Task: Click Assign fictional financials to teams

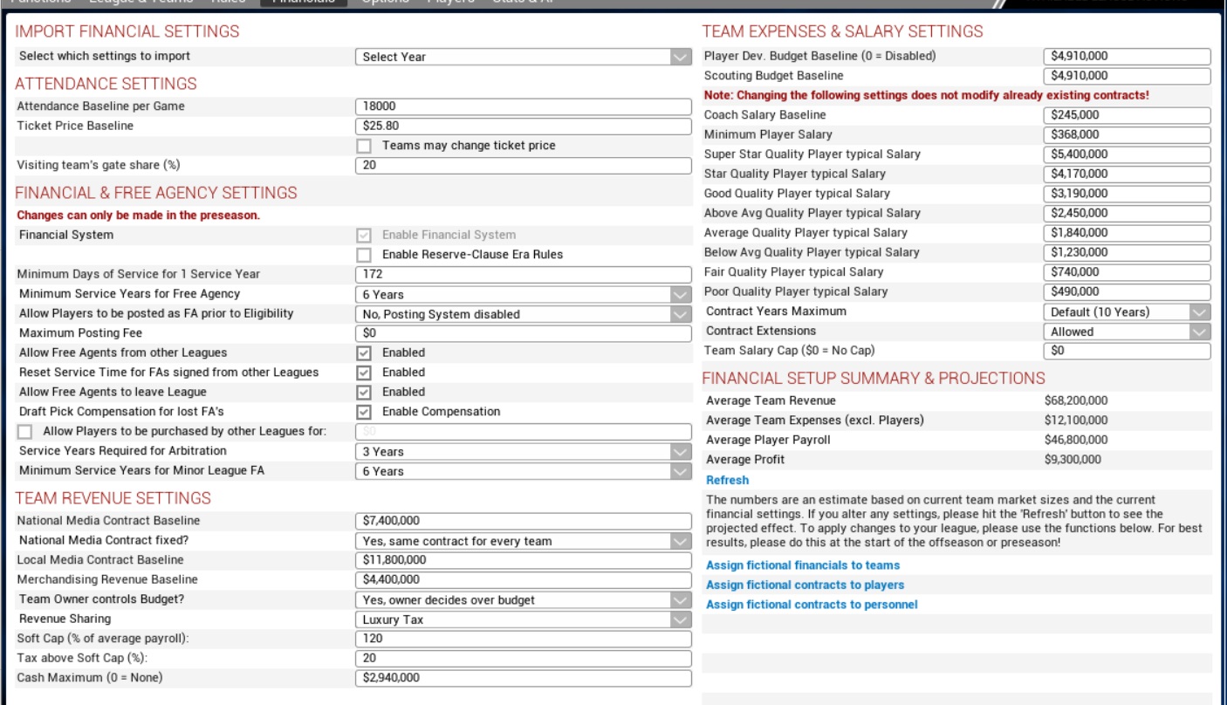Action: click(802, 565)
